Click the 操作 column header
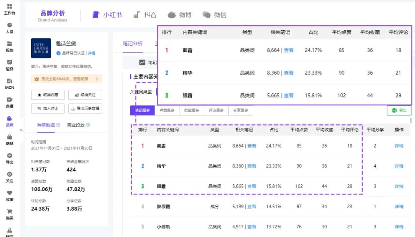 pos(399,129)
